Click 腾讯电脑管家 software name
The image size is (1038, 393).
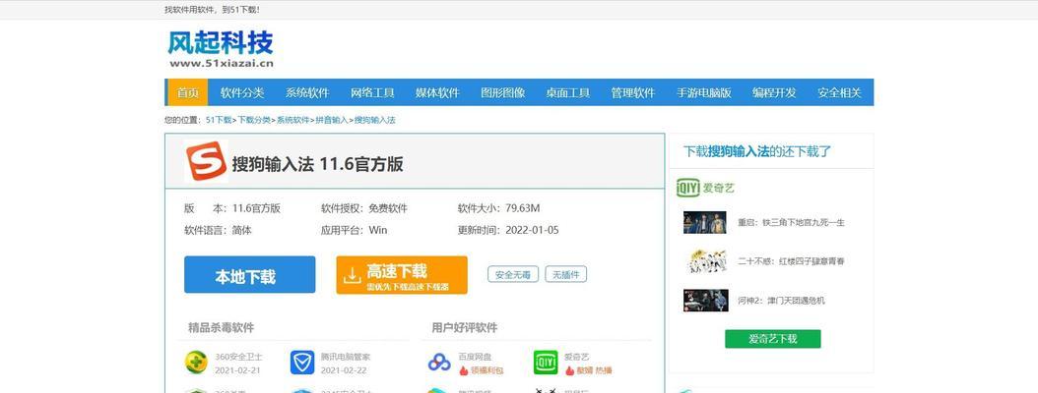(346, 357)
